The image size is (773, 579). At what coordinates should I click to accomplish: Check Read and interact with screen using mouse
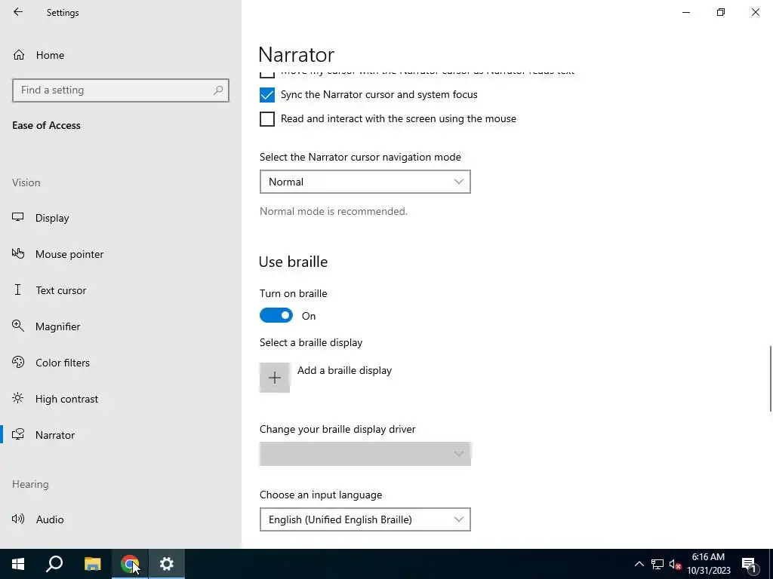(267, 118)
